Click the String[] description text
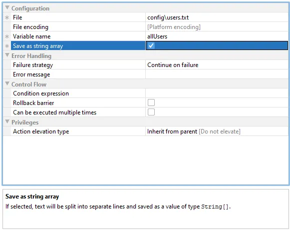This screenshot has height=230, width=290. click(215, 206)
